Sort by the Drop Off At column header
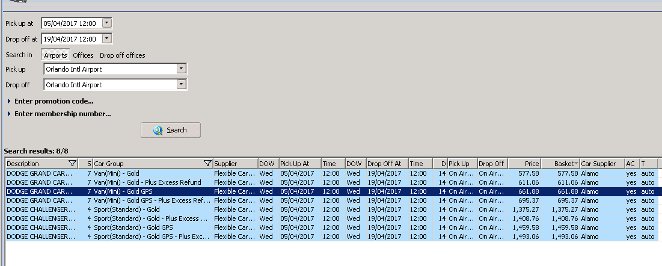 387,164
